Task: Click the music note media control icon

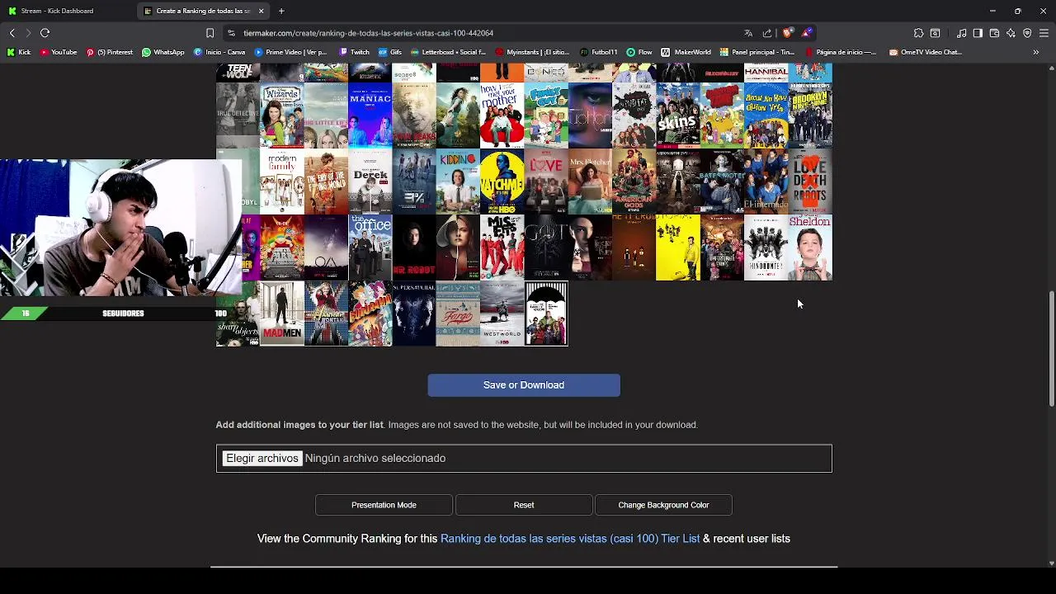Action: pyautogui.click(x=962, y=33)
